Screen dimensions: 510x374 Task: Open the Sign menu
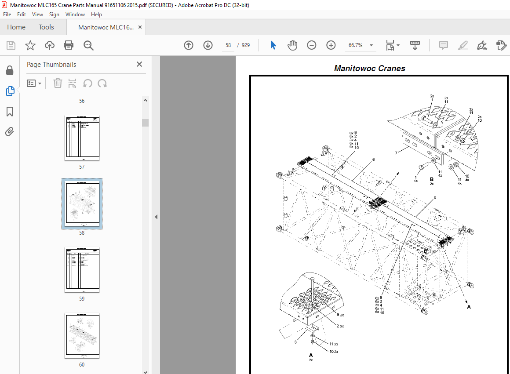pos(54,15)
